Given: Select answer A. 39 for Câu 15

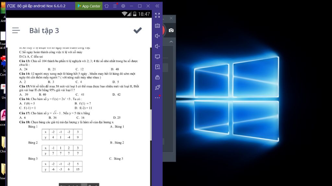Looking at the screenshot, I should tap(24, 95).
